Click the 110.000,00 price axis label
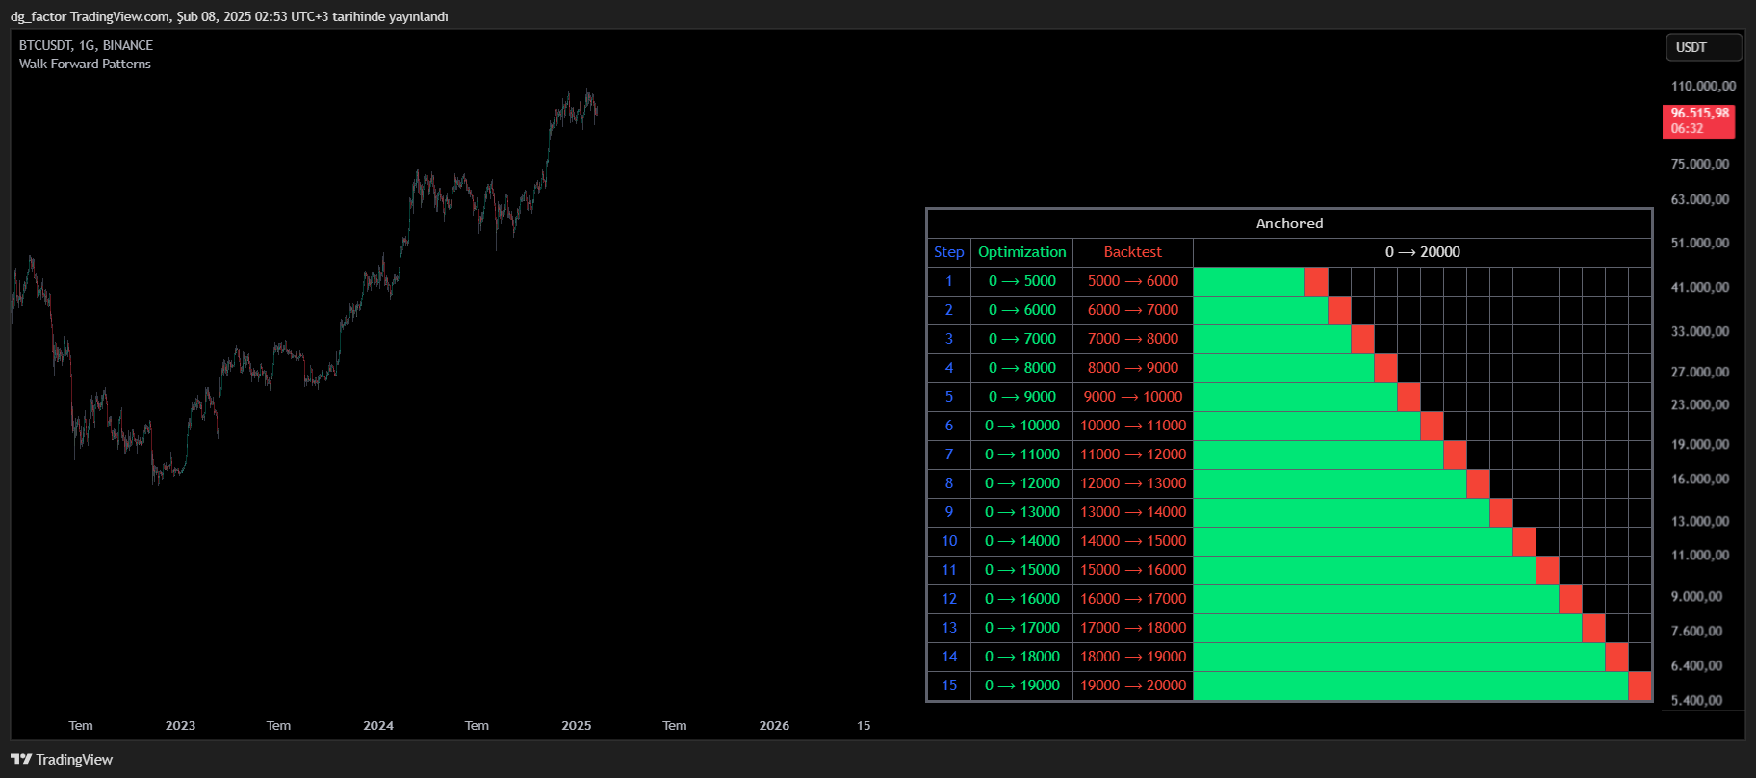Viewport: 1756px width, 778px height. point(1703,86)
